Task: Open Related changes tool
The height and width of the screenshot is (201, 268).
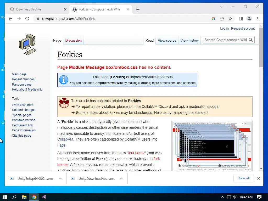Action: (24, 110)
